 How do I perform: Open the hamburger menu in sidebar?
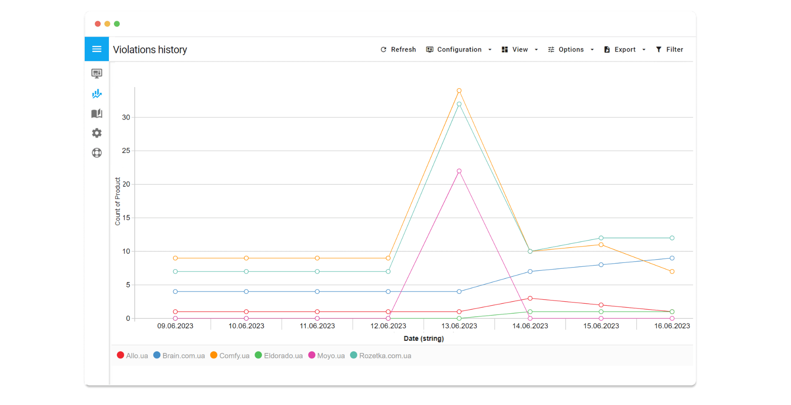coord(97,49)
